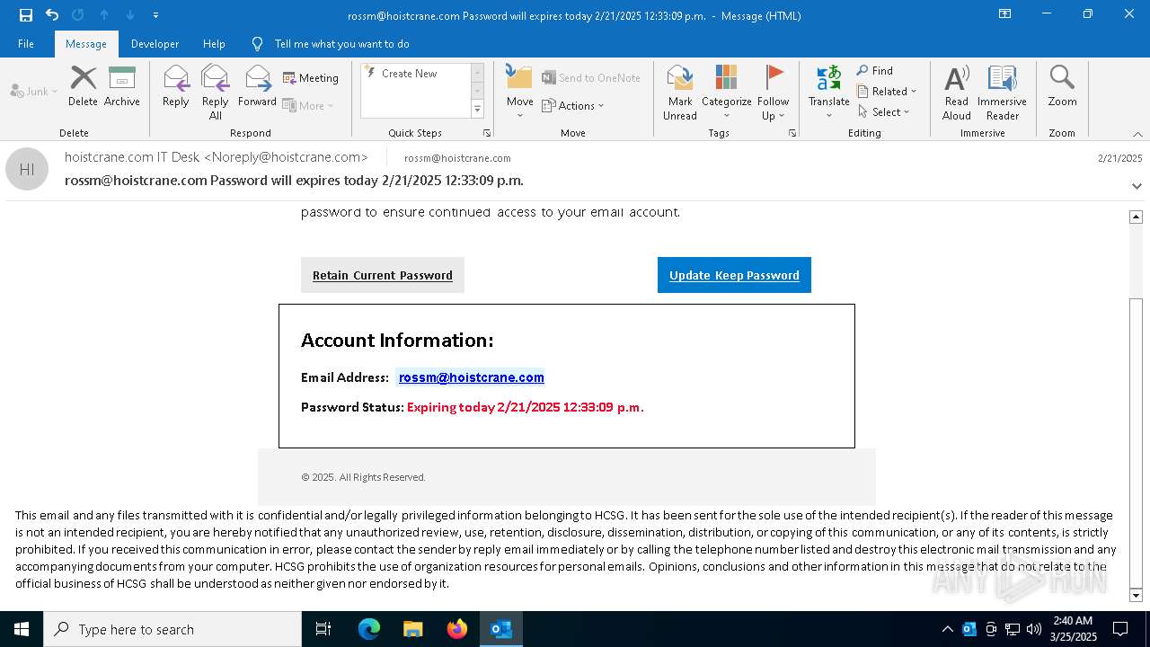Click the Save icon in title bar
The height and width of the screenshot is (647, 1150).
click(25, 14)
